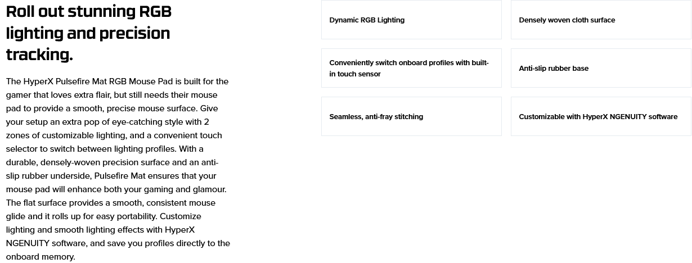692x263 pixels.
Task: Click the word 'tracking.' in the heading
Action: pos(39,55)
